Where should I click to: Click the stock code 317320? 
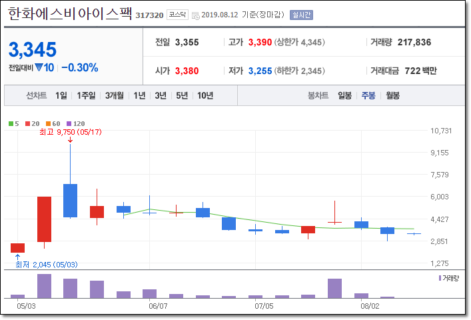pos(149,15)
